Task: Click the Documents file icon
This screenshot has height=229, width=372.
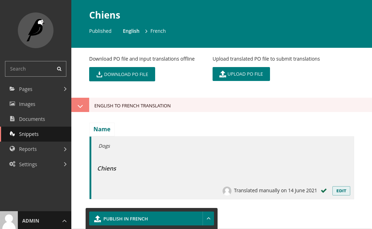Action: pos(12,119)
